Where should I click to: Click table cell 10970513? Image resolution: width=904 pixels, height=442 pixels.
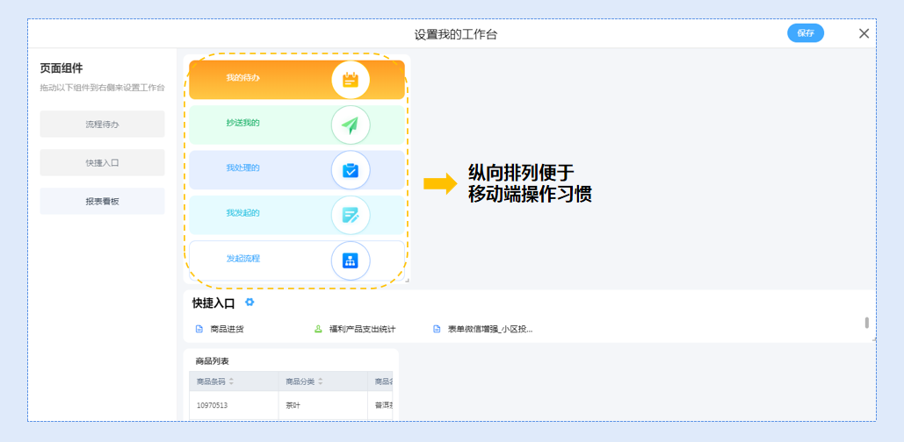click(x=212, y=405)
